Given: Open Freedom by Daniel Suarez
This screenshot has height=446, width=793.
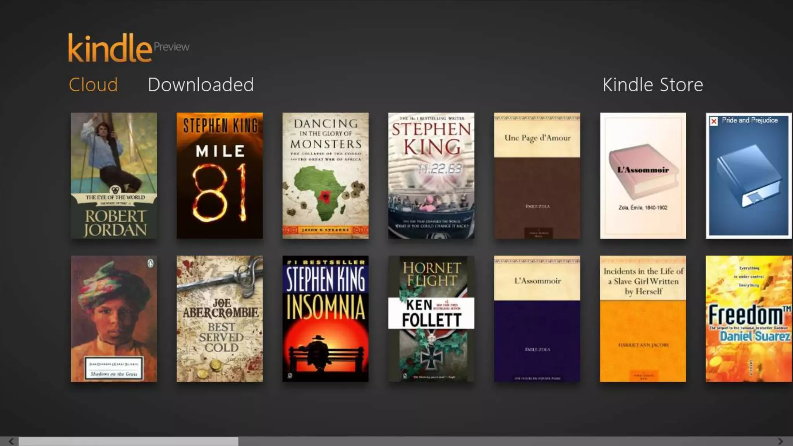Looking at the screenshot, I should [x=748, y=318].
